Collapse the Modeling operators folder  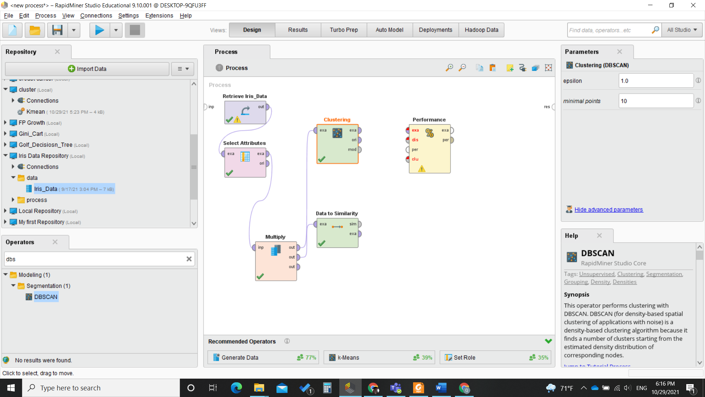pos(6,275)
